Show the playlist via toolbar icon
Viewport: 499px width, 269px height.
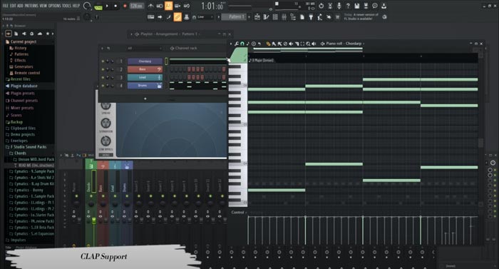tap(257, 17)
